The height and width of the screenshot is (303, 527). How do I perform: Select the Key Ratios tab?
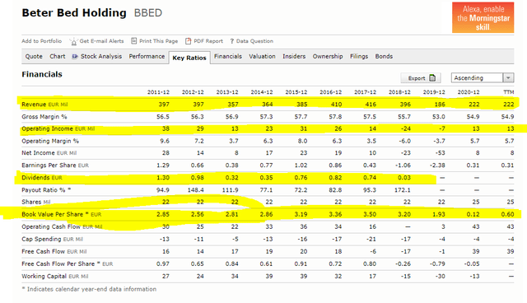pyautogui.click(x=189, y=58)
